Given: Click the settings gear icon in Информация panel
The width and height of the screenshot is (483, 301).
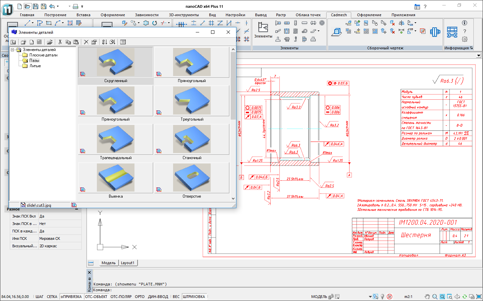Looking at the screenshot, I should [x=464, y=39].
